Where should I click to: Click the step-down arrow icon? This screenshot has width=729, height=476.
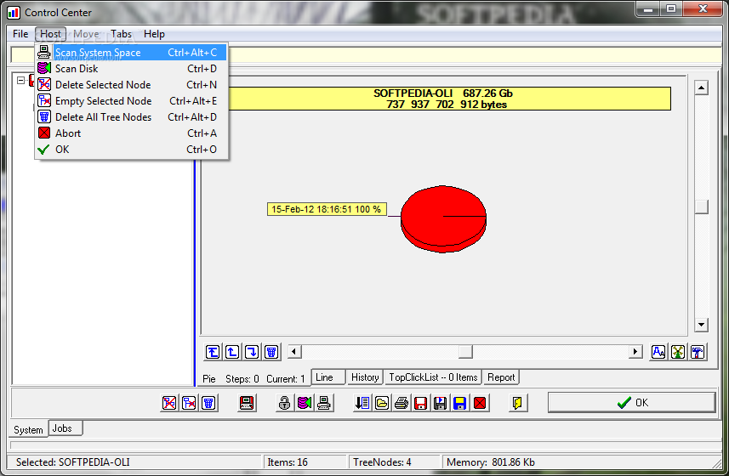point(252,352)
